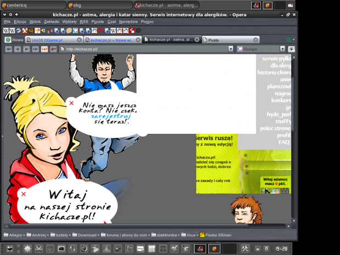
Task: Expand the address bar history dropdown
Action: click(x=231, y=49)
